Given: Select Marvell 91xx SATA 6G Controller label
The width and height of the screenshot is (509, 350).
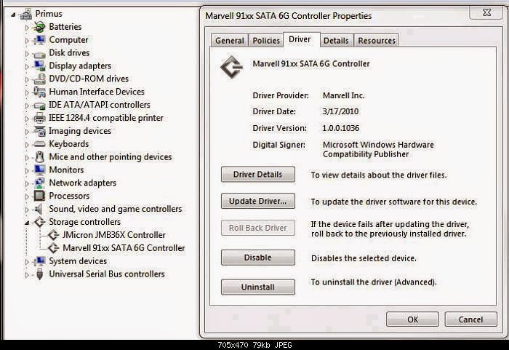Looking at the screenshot, I should pos(124,248).
